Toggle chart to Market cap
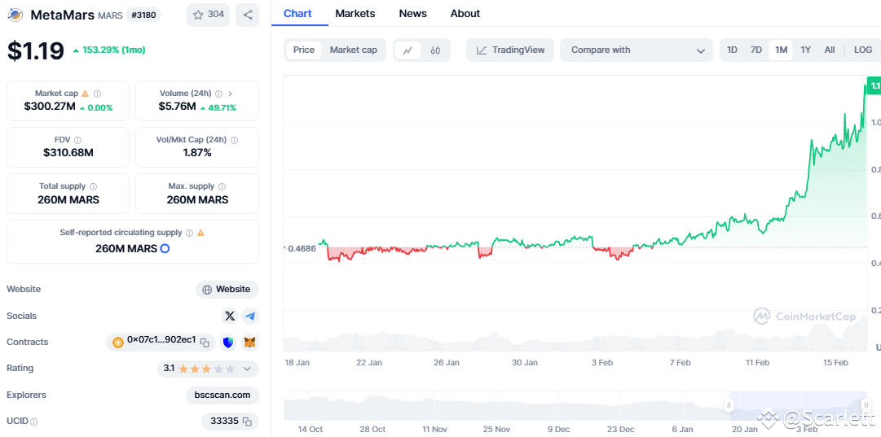881x437 pixels. tap(353, 50)
